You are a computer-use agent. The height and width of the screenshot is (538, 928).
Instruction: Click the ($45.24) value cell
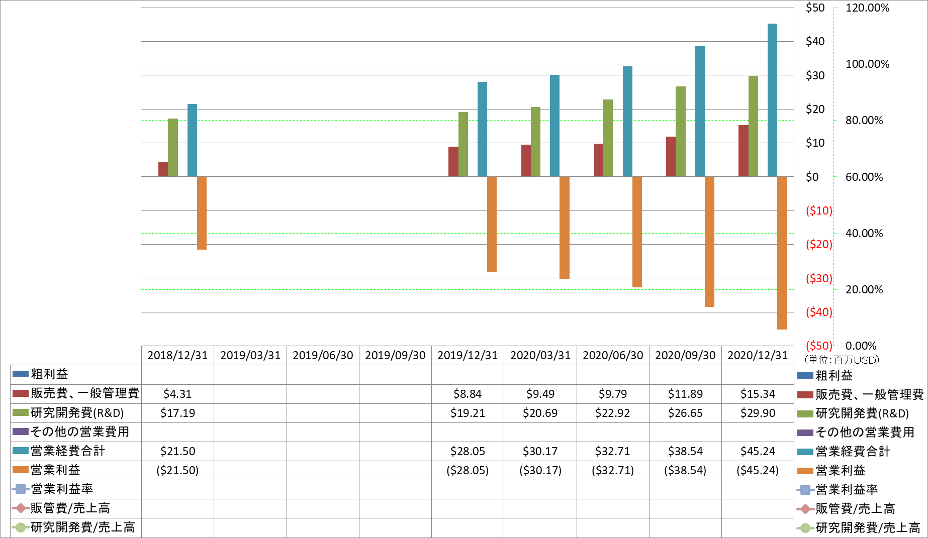pos(758,470)
